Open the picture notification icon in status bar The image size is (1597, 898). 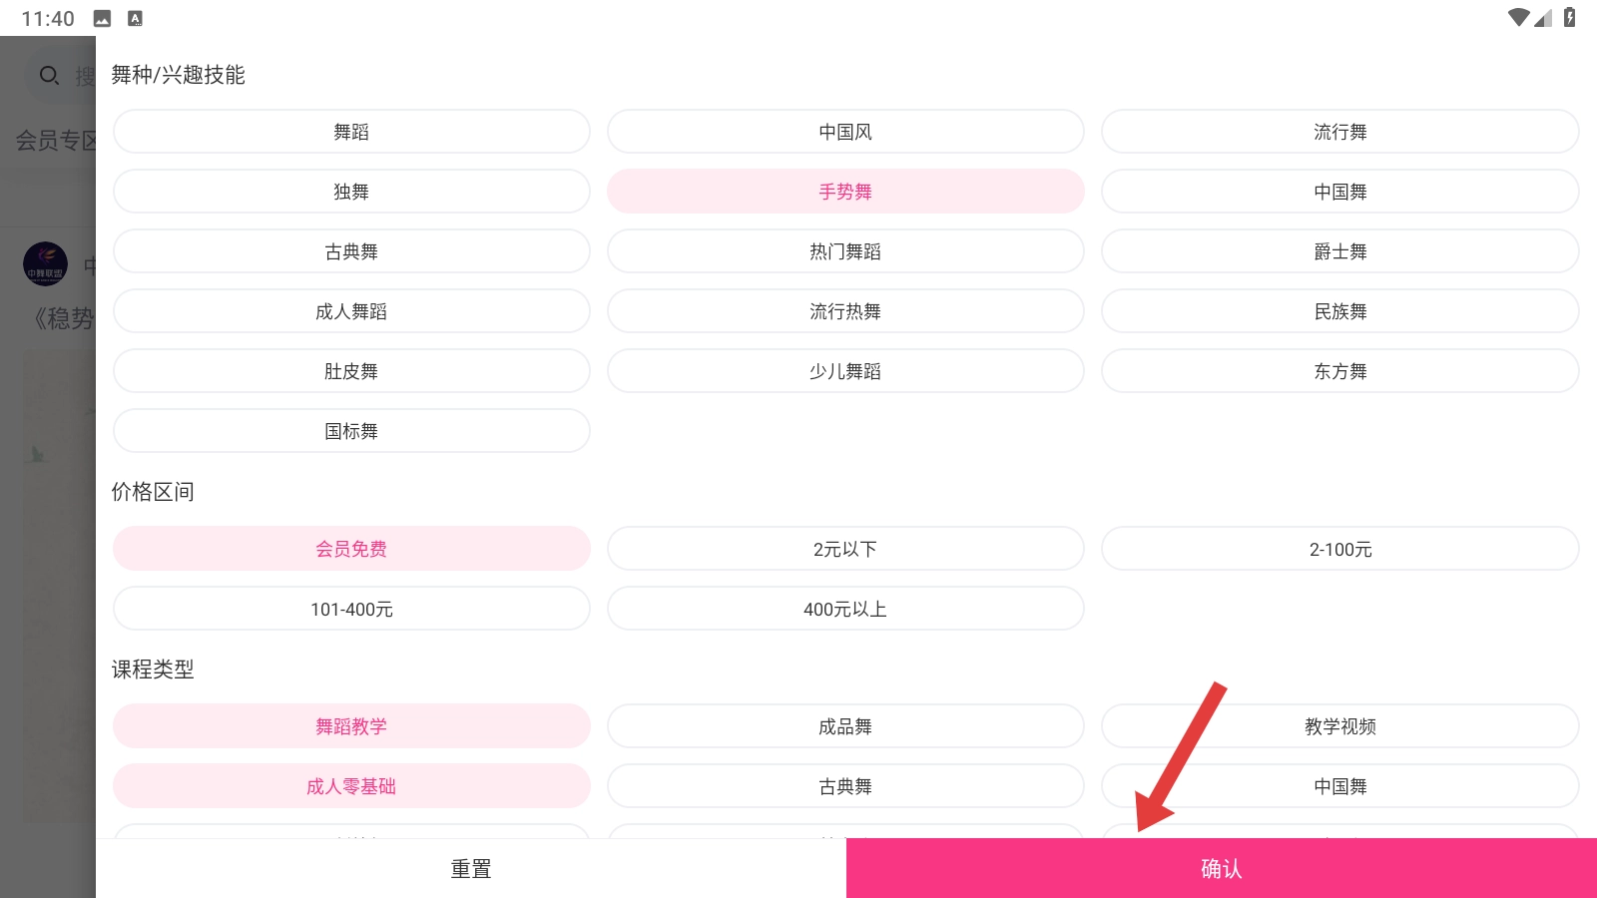[x=102, y=18]
